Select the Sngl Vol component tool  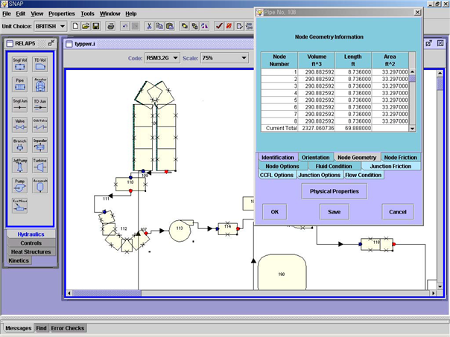tap(19, 65)
